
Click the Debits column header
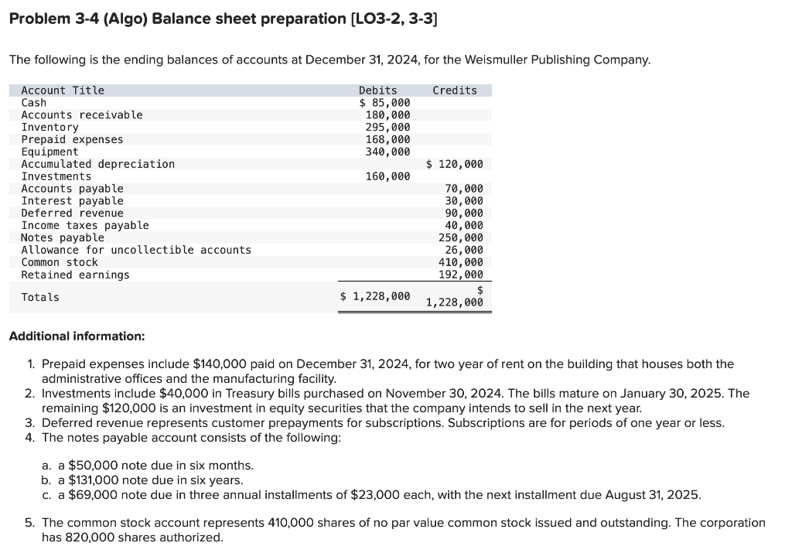coord(377,90)
